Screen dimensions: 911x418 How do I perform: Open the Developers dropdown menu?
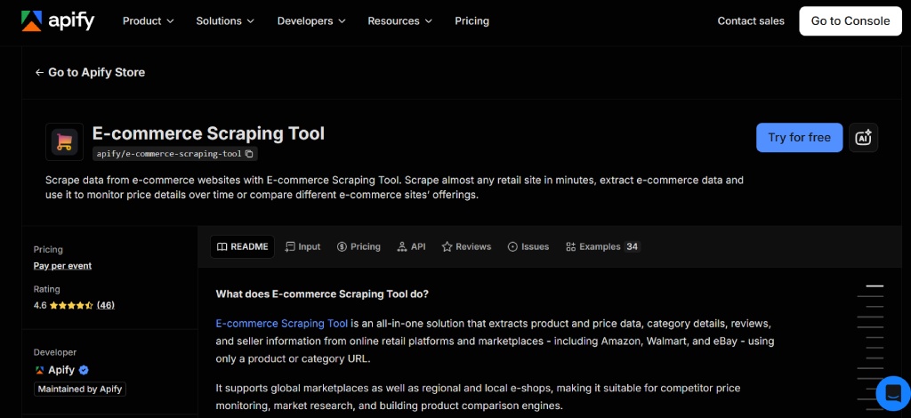[311, 21]
